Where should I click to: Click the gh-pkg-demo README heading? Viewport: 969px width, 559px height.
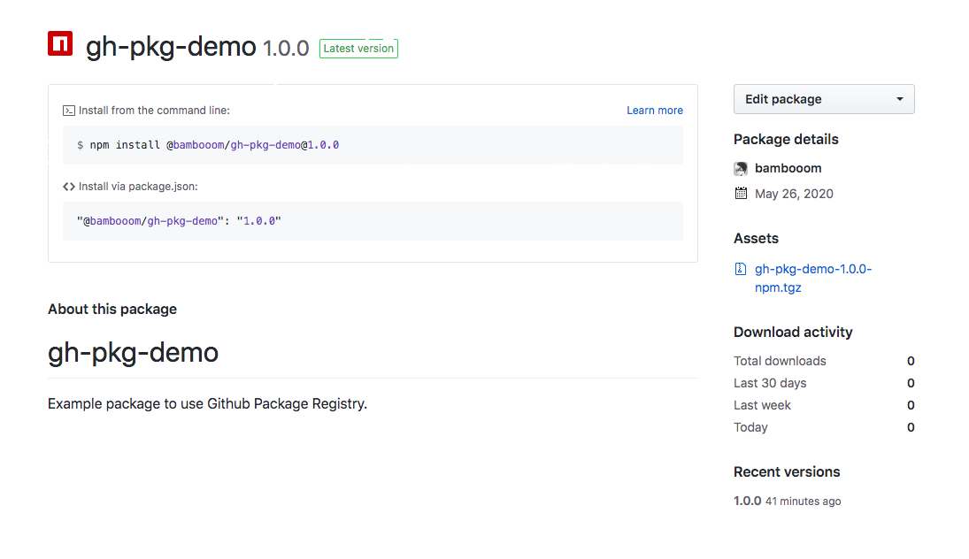pyautogui.click(x=133, y=353)
